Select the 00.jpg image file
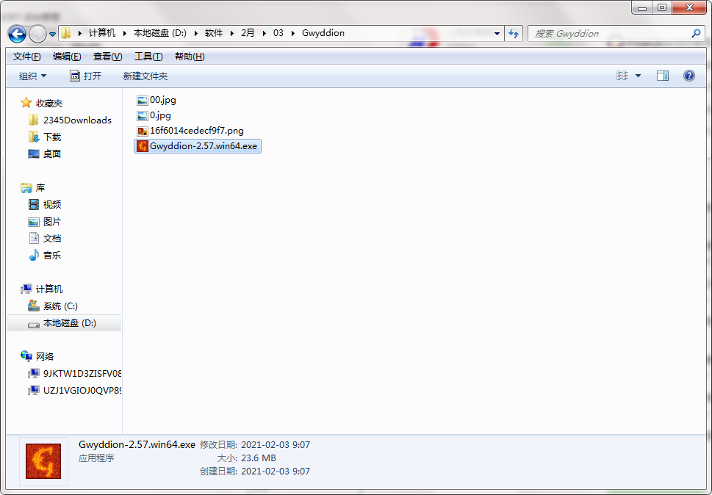 click(x=162, y=100)
